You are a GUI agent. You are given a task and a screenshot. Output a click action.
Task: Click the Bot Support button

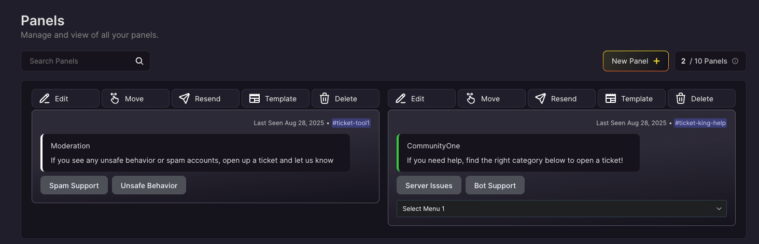[x=495, y=186]
